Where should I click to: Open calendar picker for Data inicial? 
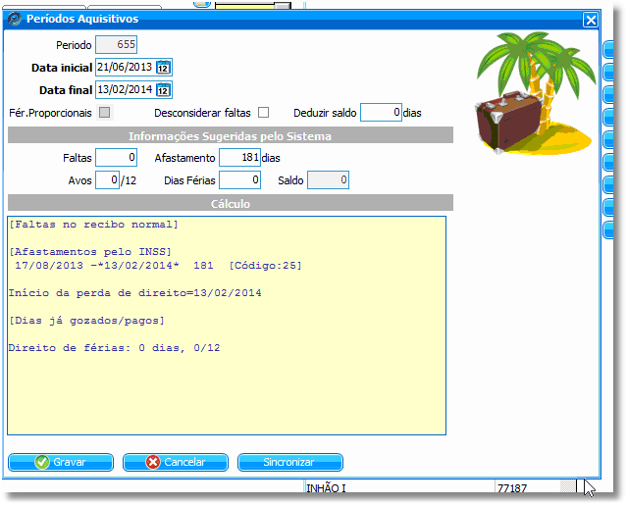tap(163, 67)
